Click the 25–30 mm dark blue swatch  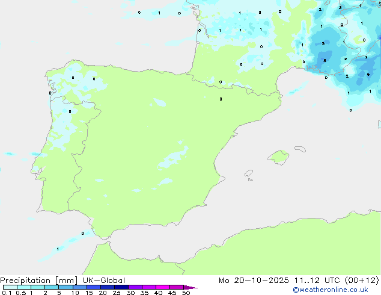coord(121,287)
